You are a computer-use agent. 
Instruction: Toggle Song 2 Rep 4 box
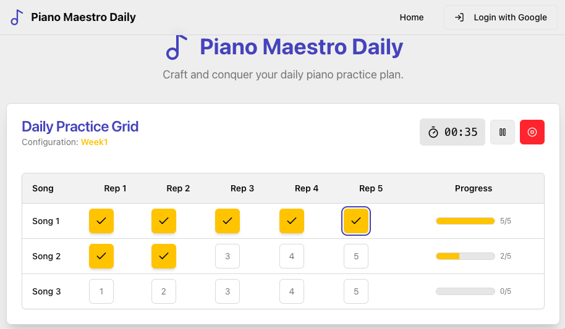292,256
